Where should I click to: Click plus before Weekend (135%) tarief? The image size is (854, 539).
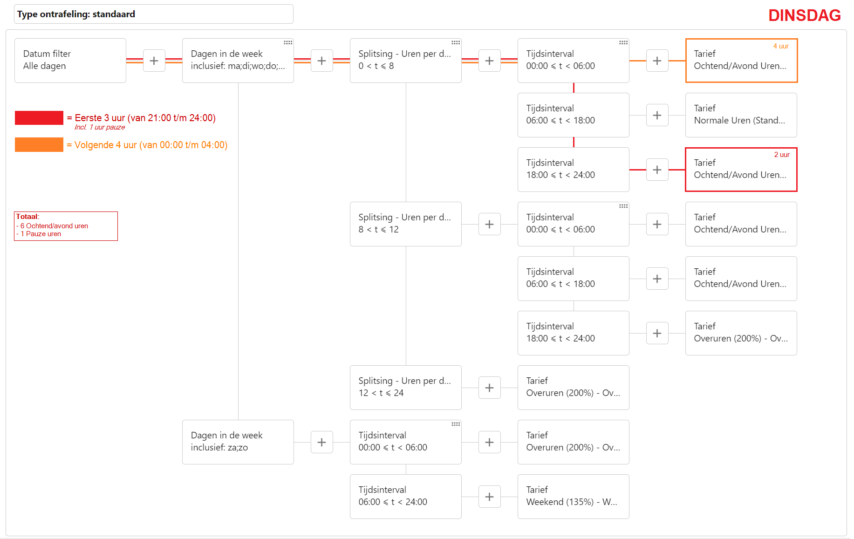489,497
